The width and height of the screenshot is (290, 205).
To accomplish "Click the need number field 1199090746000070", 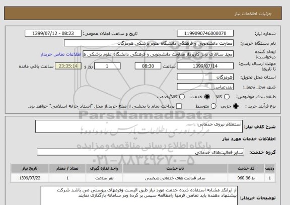I will [205, 33].
